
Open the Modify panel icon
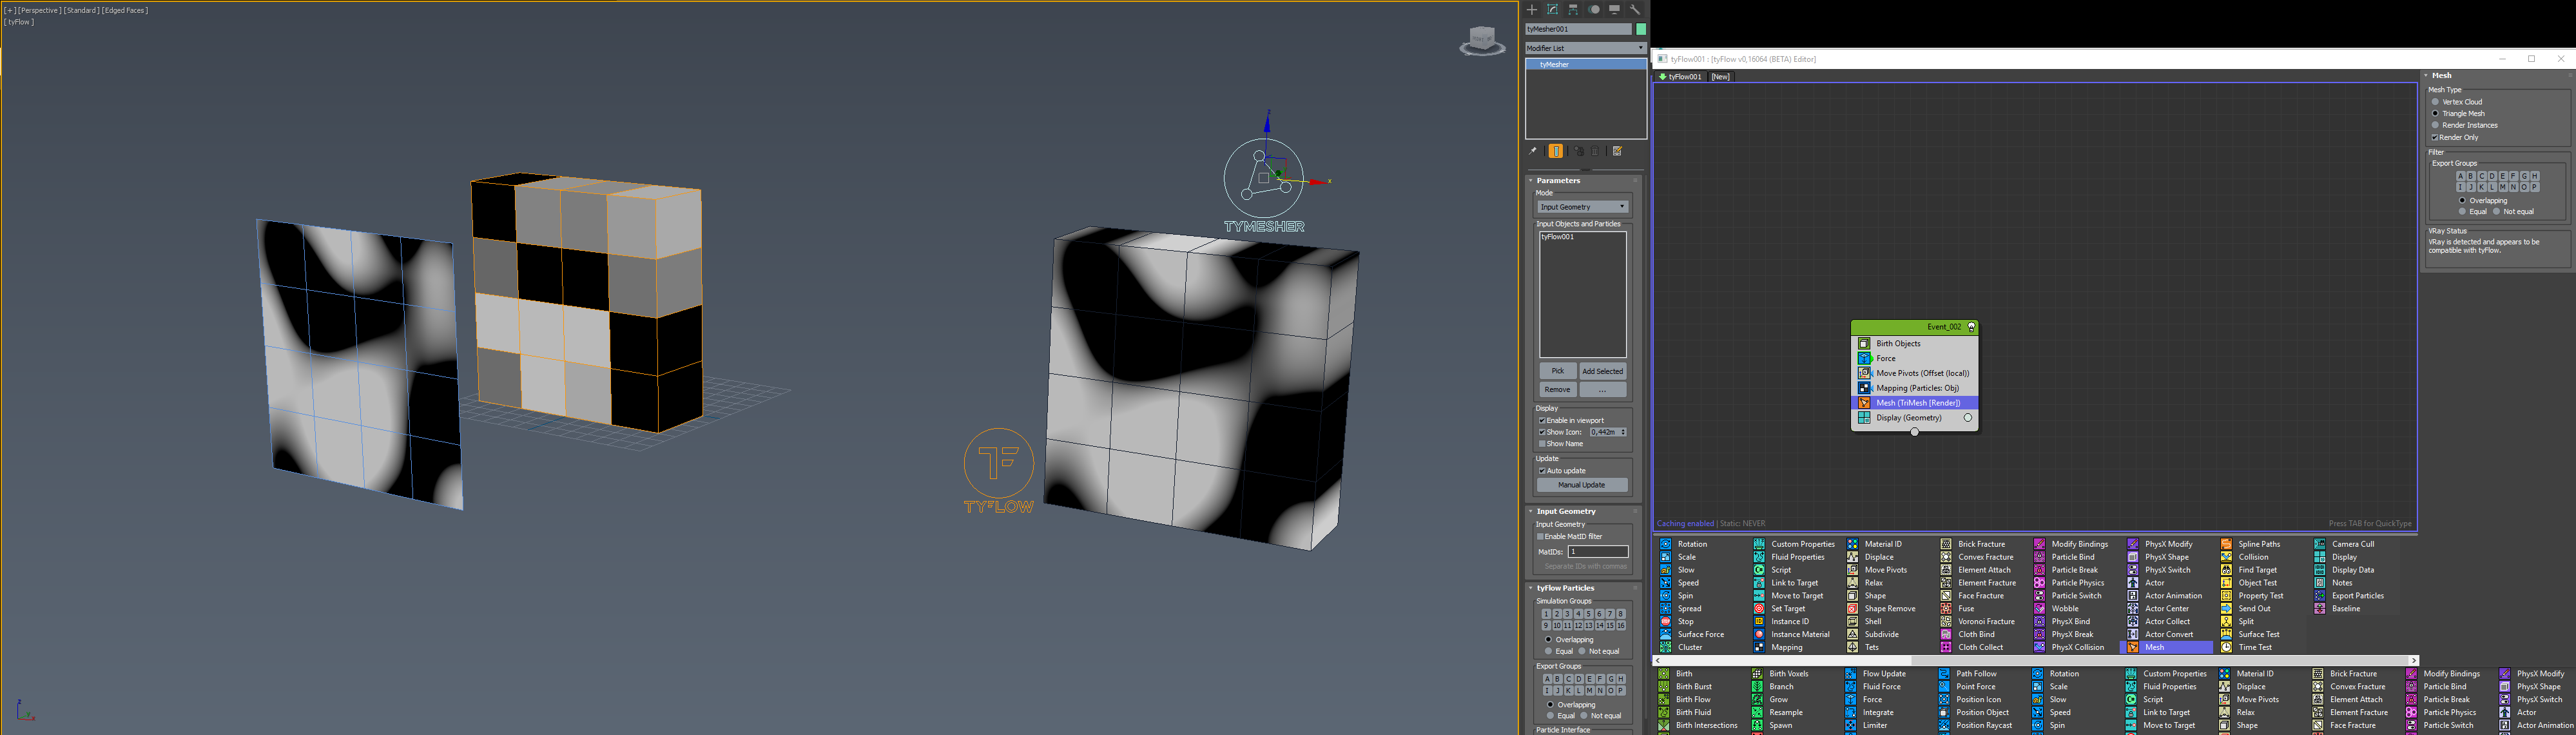[1552, 9]
